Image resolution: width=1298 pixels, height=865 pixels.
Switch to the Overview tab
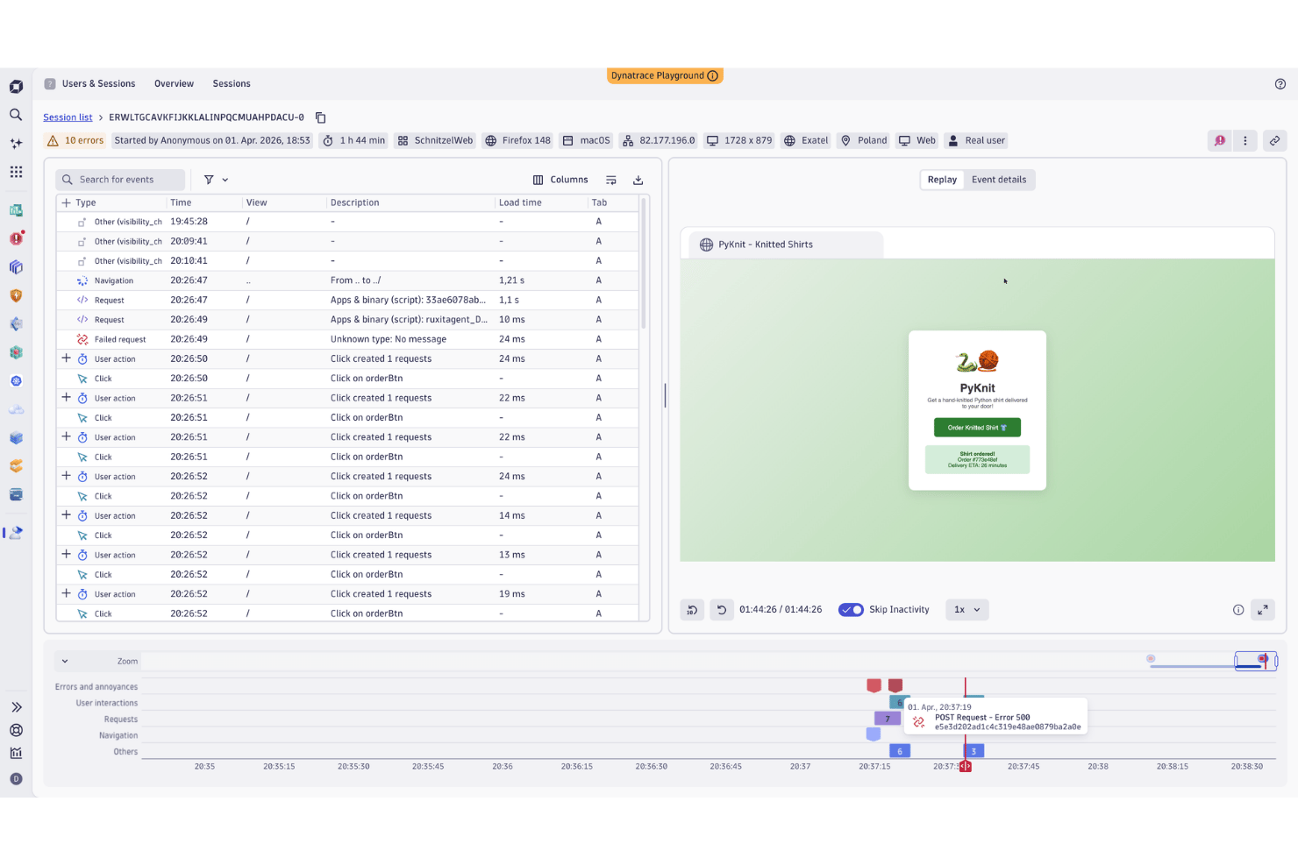[174, 84]
